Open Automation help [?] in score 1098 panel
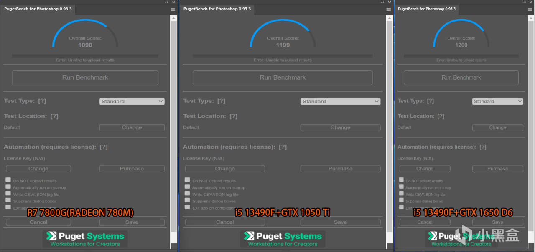The height and width of the screenshot is (252, 535). [104, 147]
